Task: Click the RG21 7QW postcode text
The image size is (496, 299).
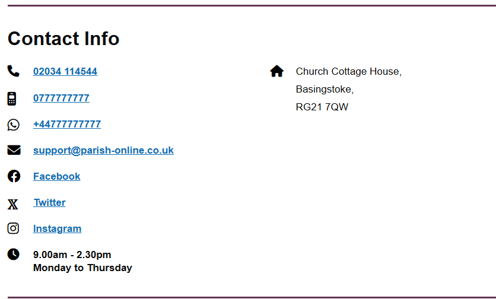Action: click(322, 107)
